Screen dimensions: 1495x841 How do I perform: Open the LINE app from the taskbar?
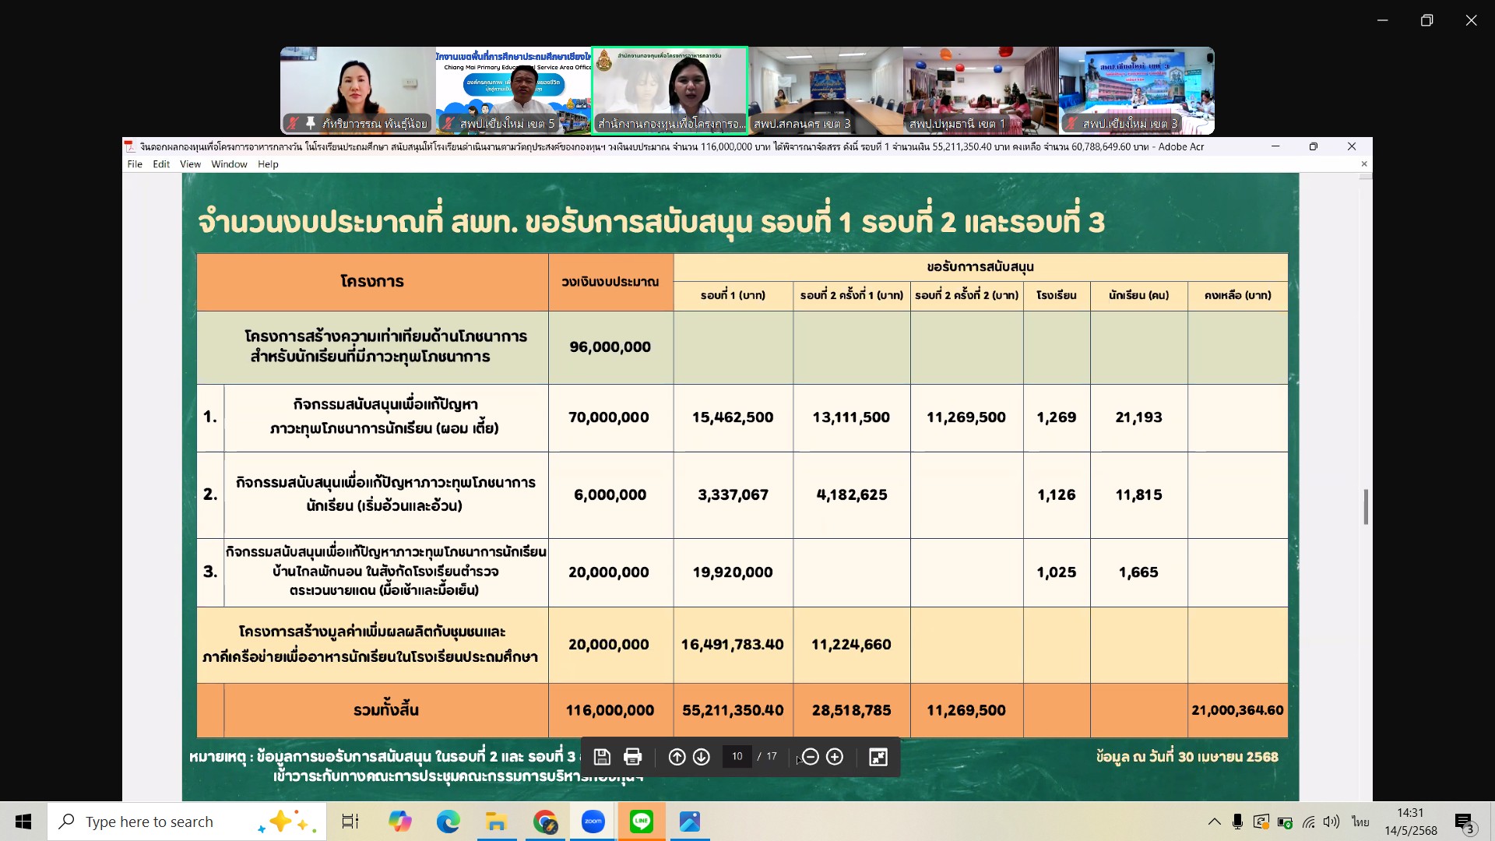[642, 822]
